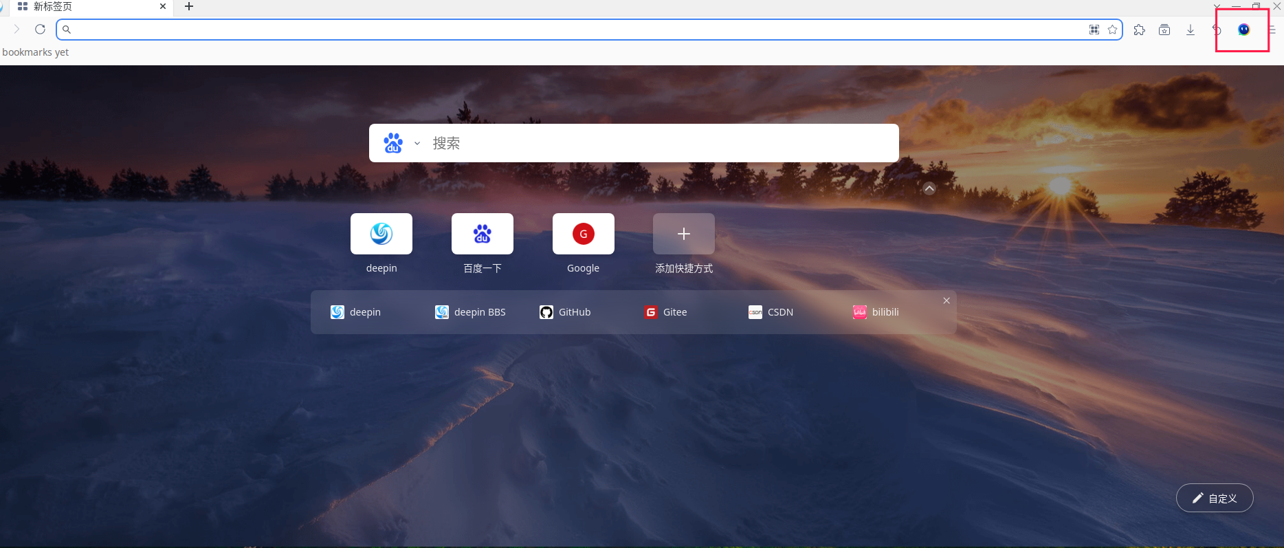1284x548 pixels.
Task: Click the 自定义 customize button
Action: click(x=1215, y=498)
